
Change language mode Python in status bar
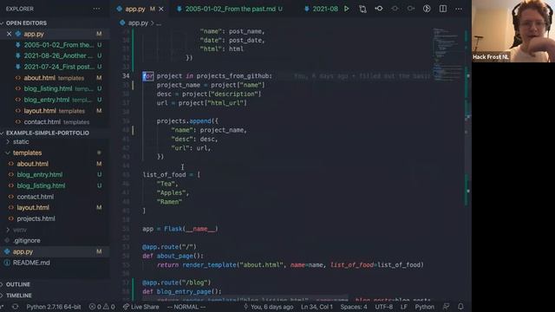click(x=424, y=307)
